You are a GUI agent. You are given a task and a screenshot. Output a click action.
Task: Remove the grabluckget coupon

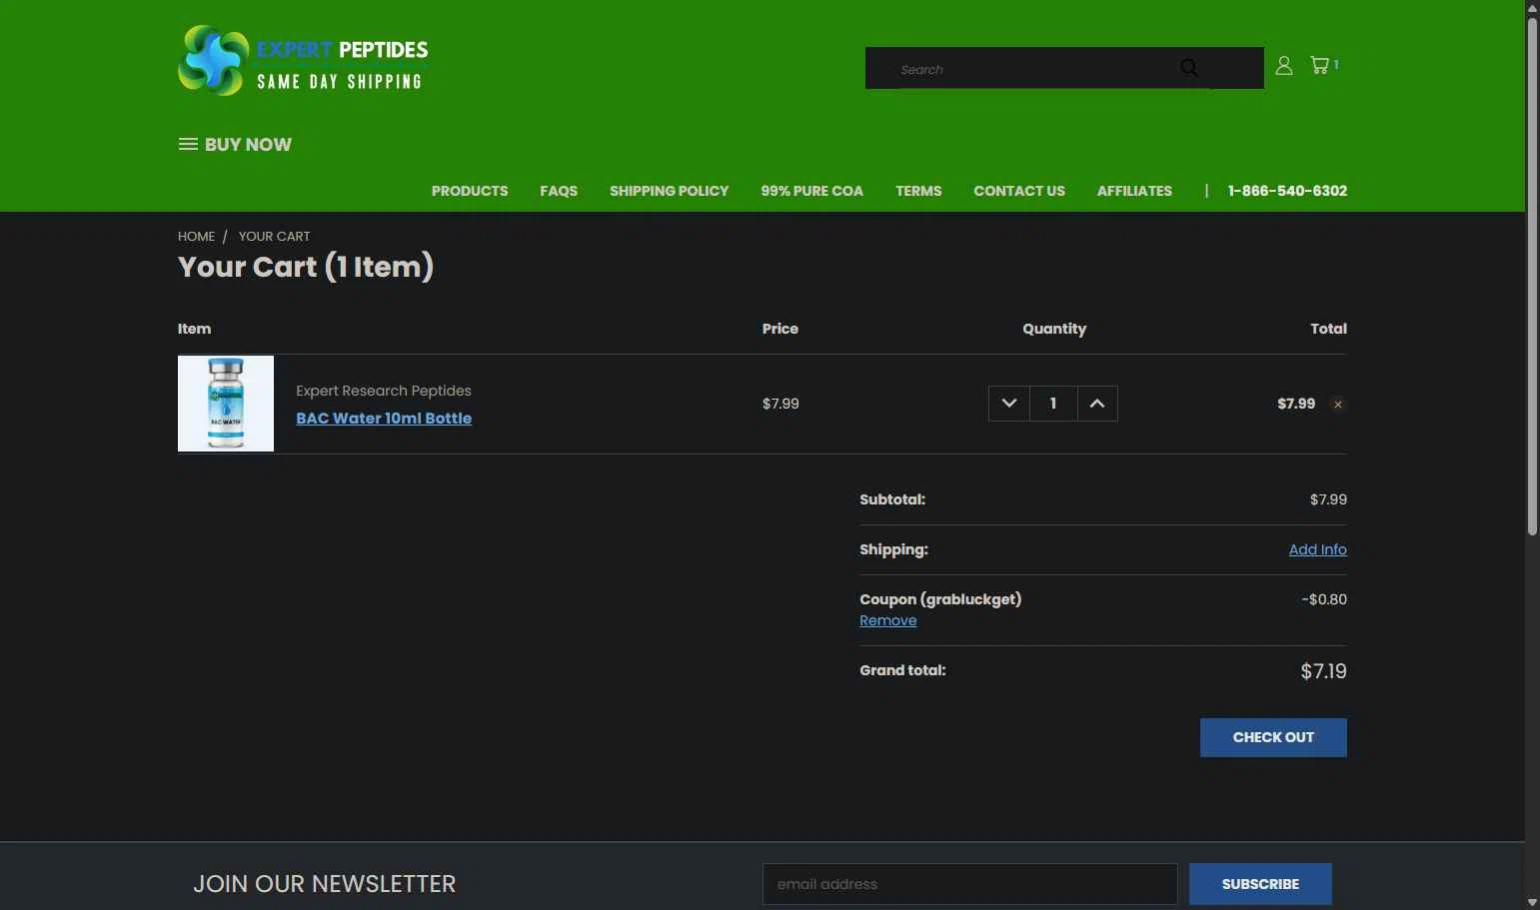(887, 620)
